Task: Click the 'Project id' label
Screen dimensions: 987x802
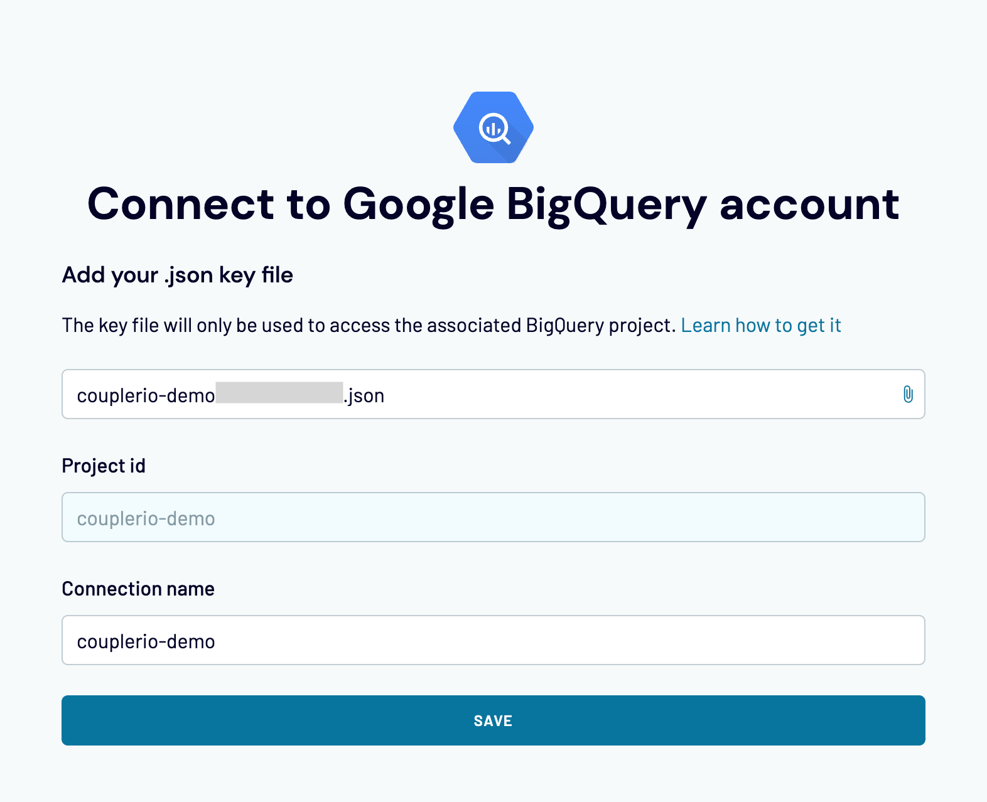Action: pyautogui.click(x=104, y=466)
